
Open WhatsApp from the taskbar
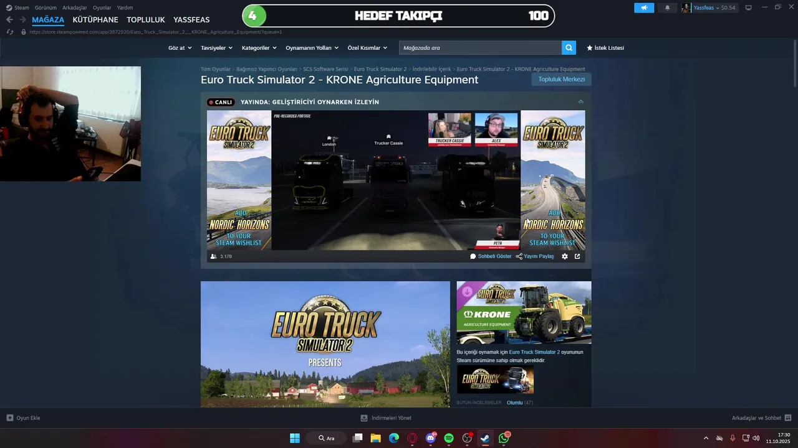[504, 438]
